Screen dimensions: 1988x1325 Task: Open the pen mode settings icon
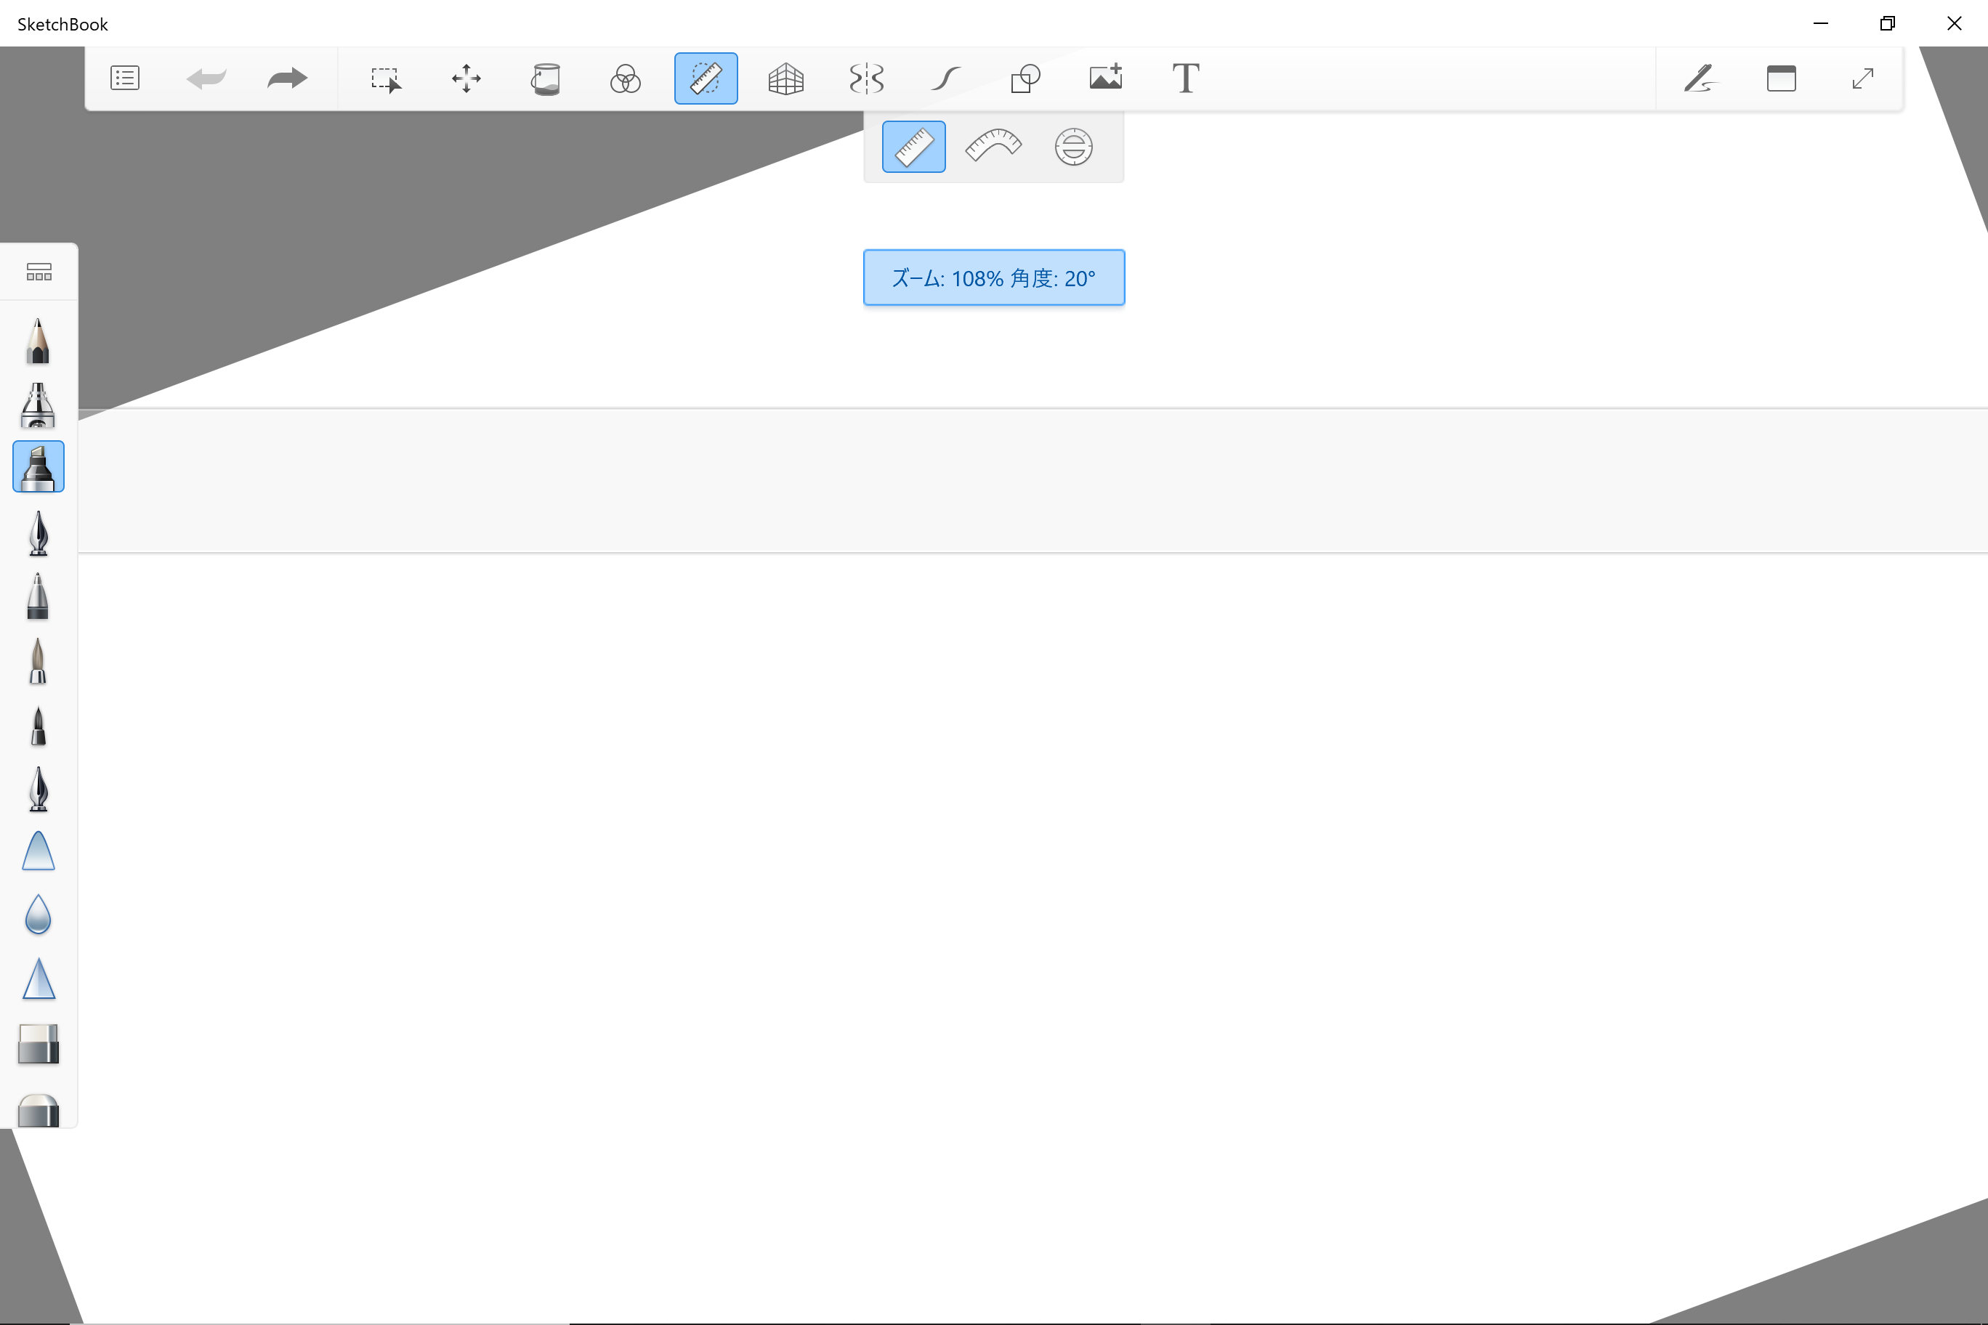1700,78
